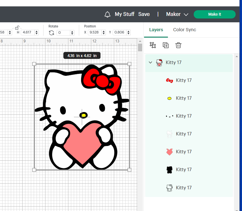
Task: Select the black dots Kitty 17 layer
Action: click(x=189, y=116)
